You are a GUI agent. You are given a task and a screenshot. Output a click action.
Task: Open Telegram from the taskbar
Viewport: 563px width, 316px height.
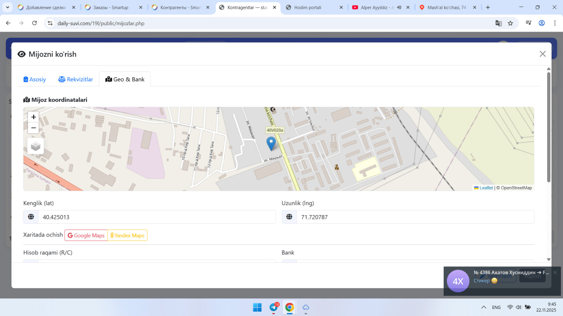273,307
